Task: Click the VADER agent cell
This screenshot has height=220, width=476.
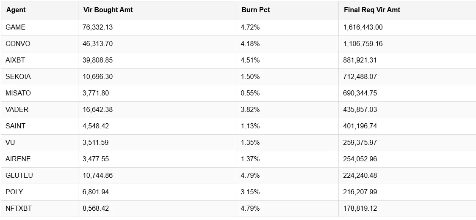Action: click(39, 109)
